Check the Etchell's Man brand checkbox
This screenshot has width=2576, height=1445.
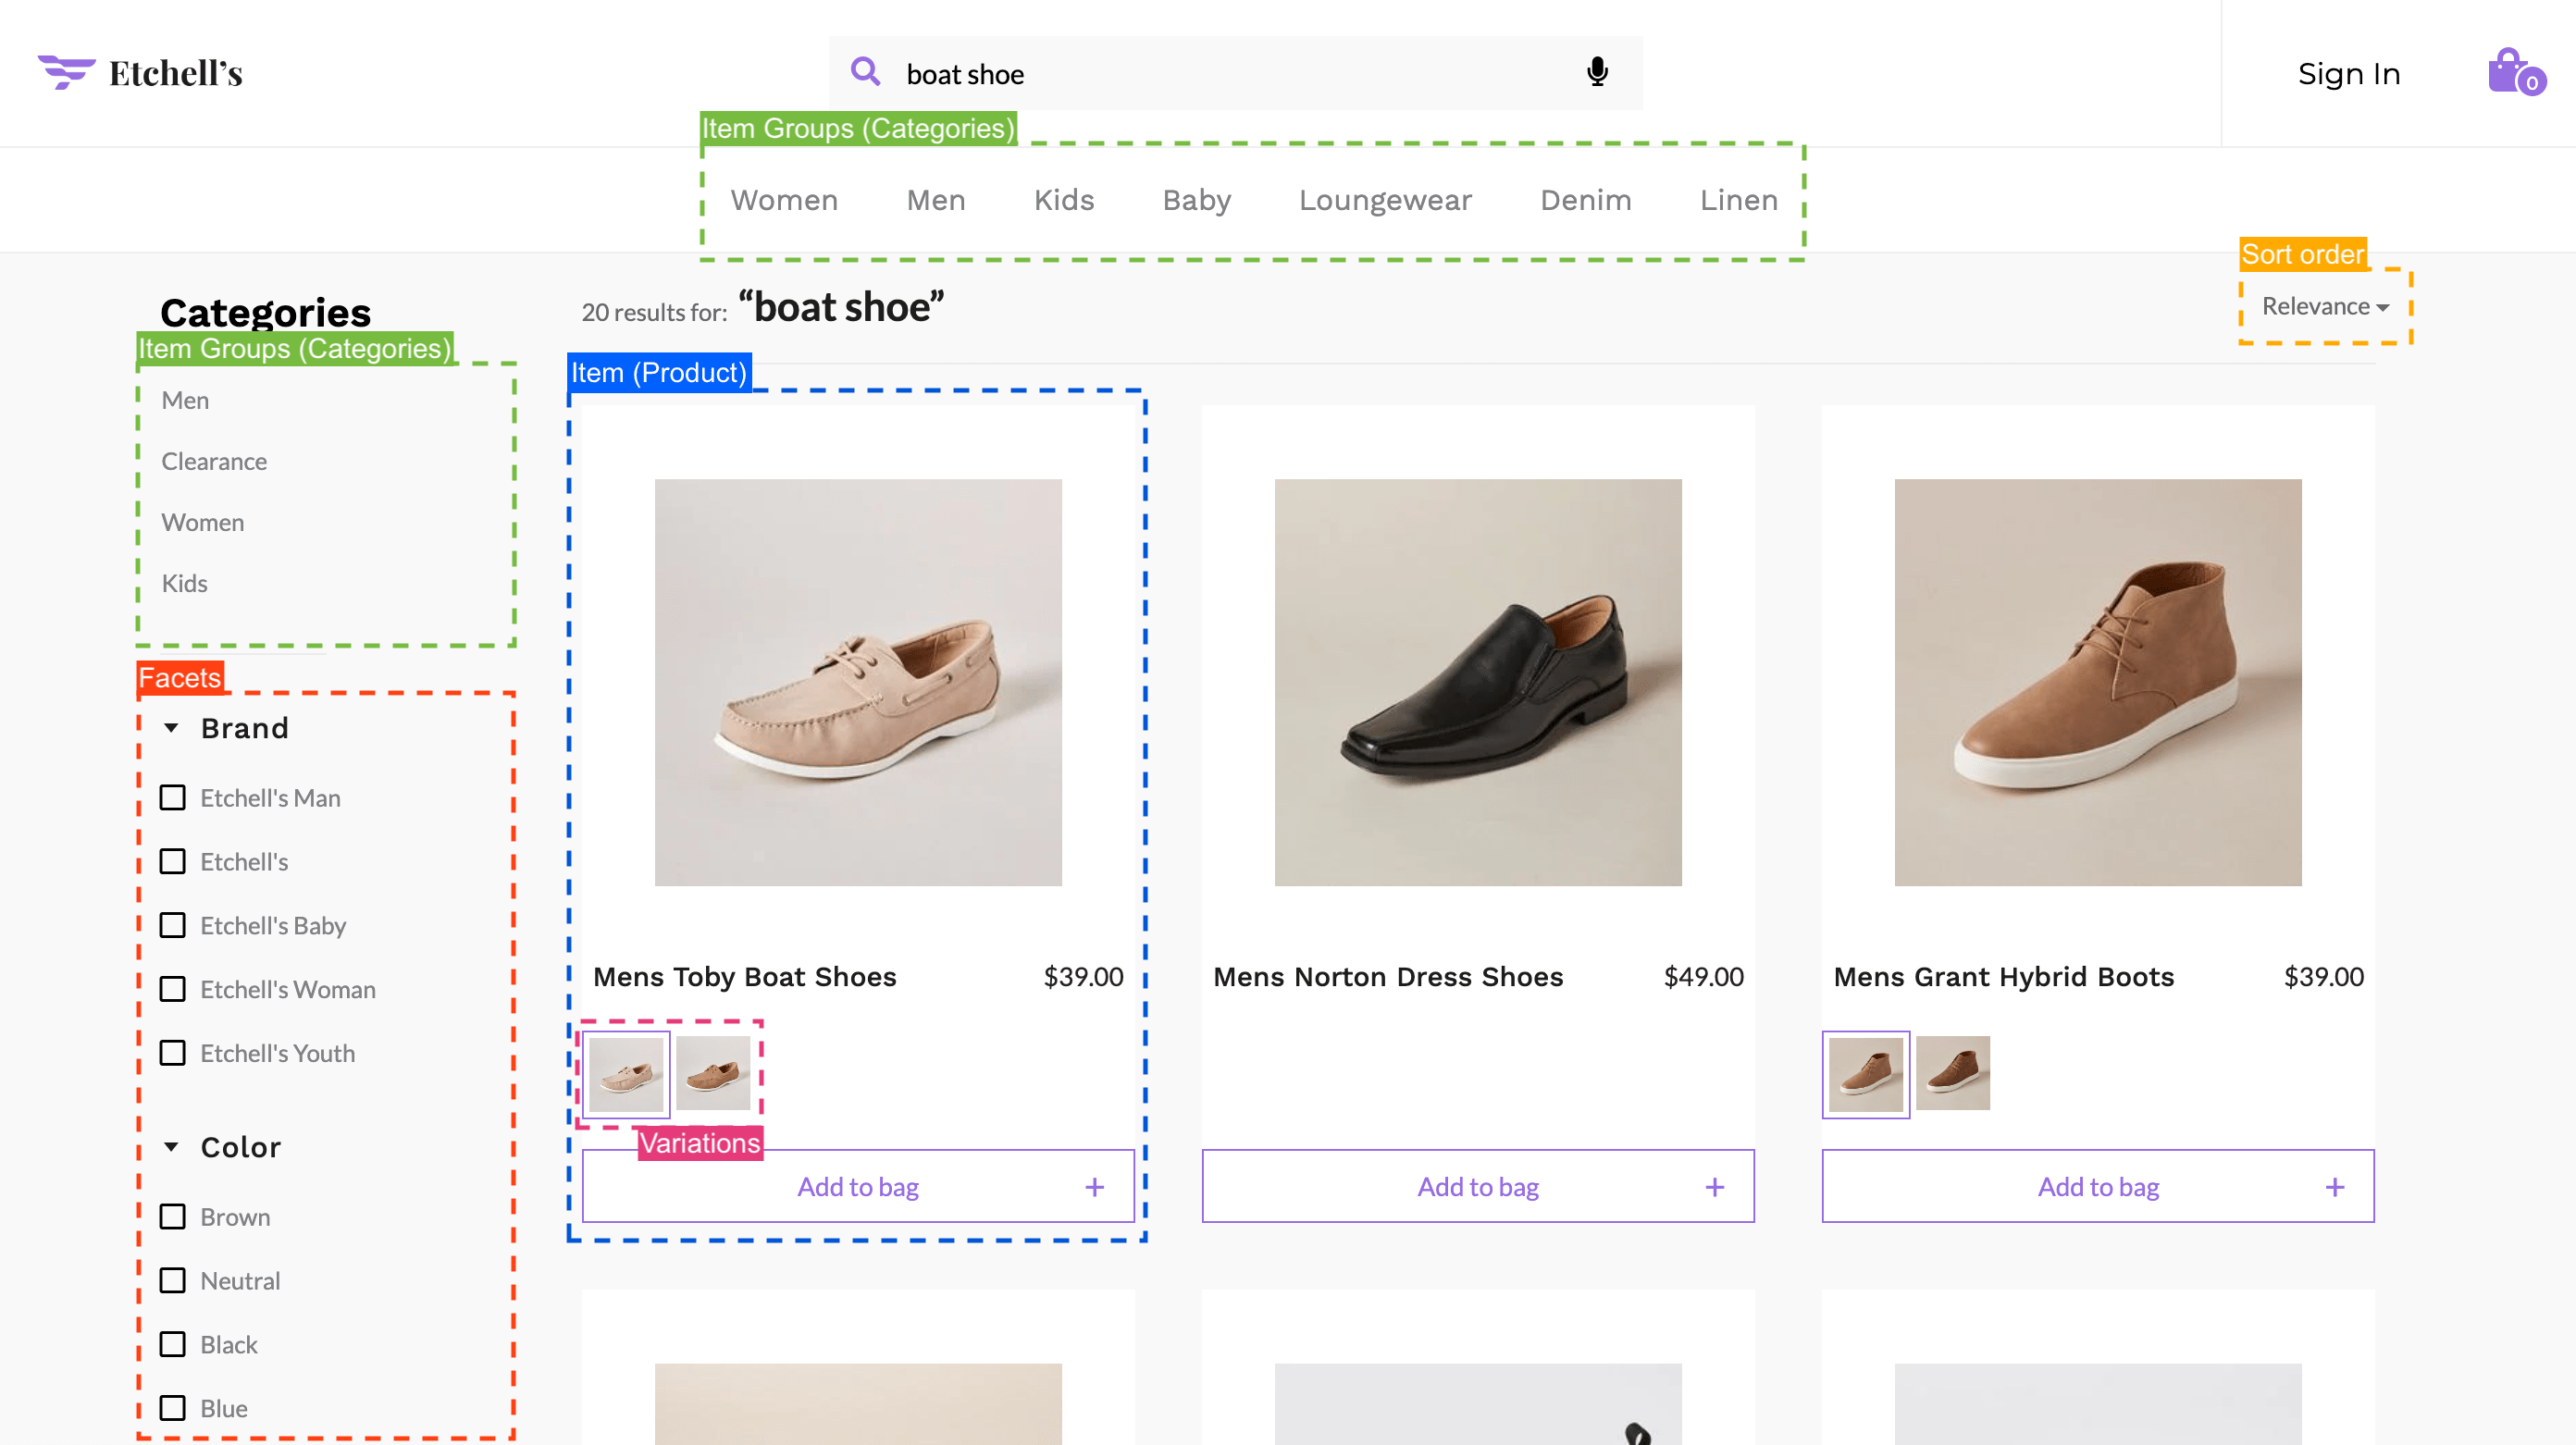(x=173, y=798)
